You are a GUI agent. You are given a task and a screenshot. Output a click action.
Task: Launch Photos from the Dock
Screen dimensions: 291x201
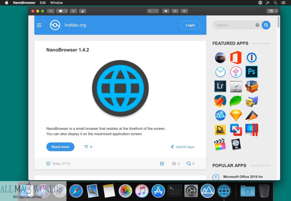point(125,191)
